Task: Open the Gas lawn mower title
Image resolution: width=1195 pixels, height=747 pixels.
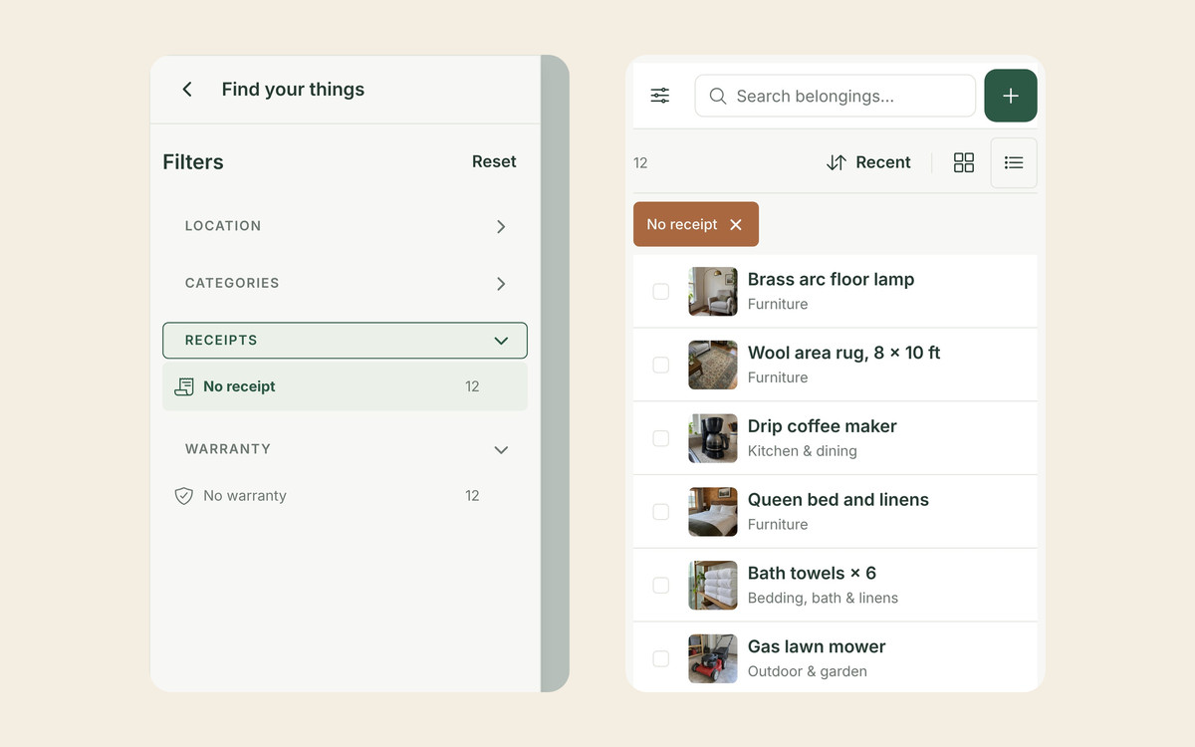Action: click(817, 646)
